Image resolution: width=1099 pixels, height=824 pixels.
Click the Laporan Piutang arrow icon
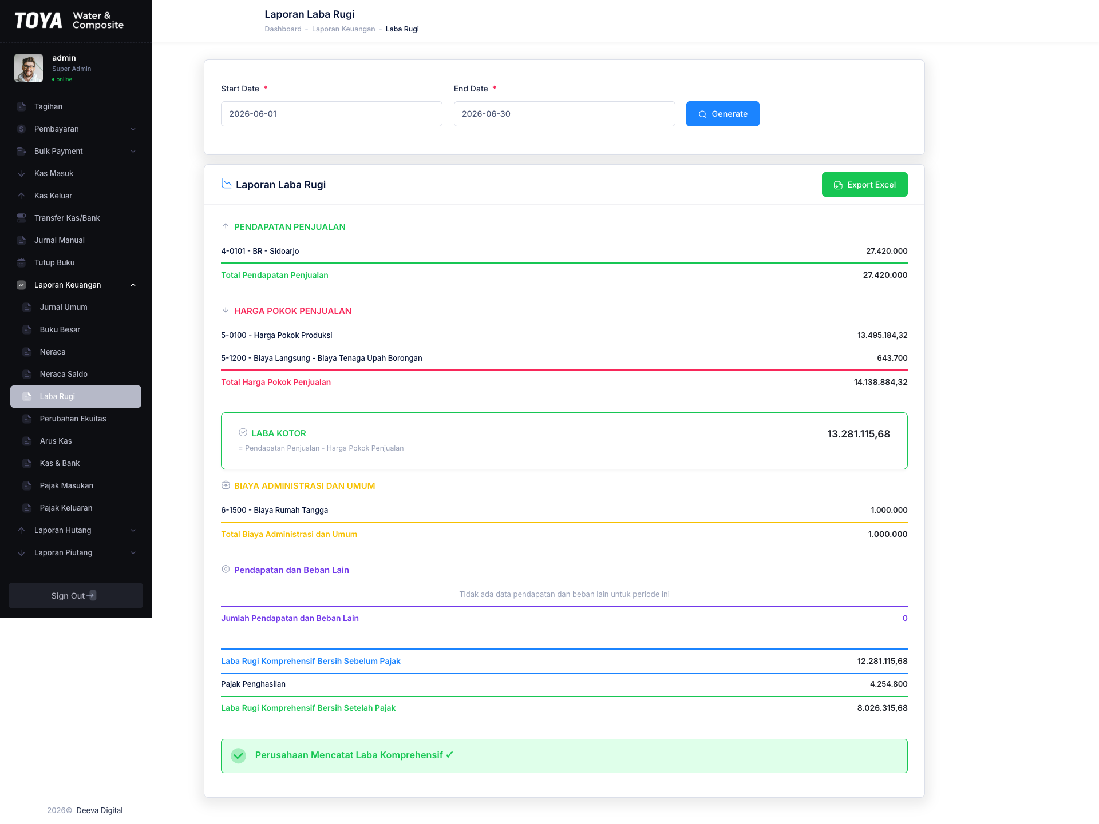click(x=21, y=552)
